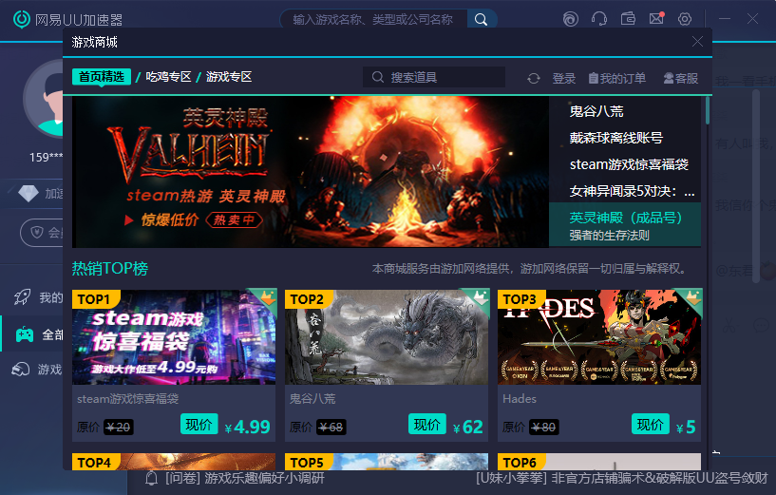Open the TOP2 鬼谷八荒 thumbnail
Screen dimensions: 776x495
click(x=387, y=337)
